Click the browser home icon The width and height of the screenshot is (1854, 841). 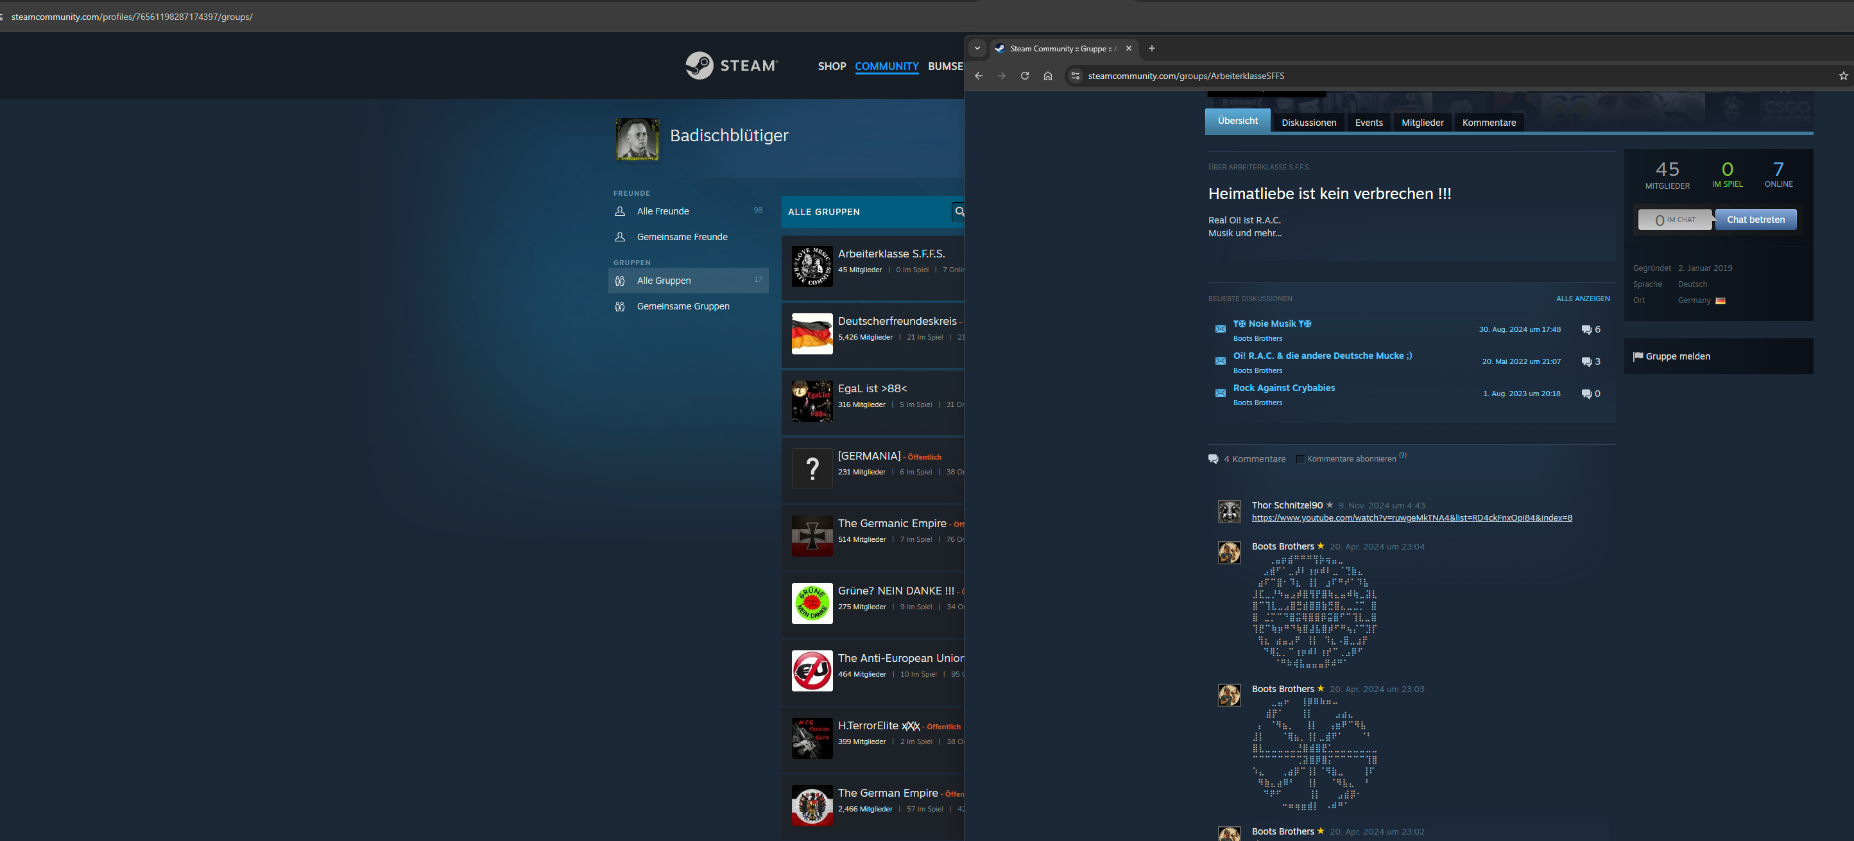point(1047,76)
